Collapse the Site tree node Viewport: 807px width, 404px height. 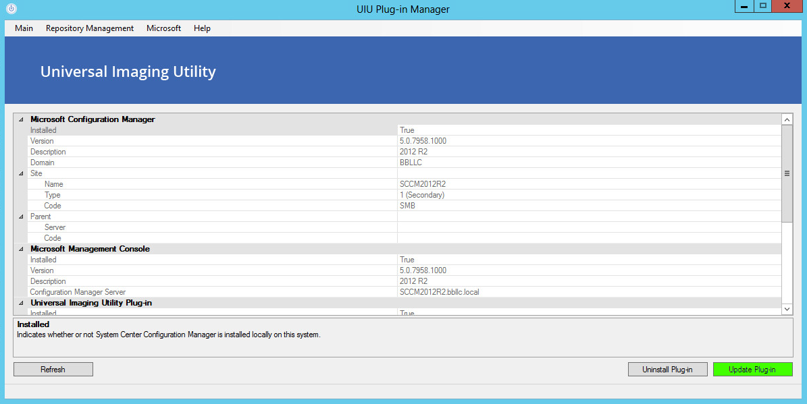click(x=21, y=173)
